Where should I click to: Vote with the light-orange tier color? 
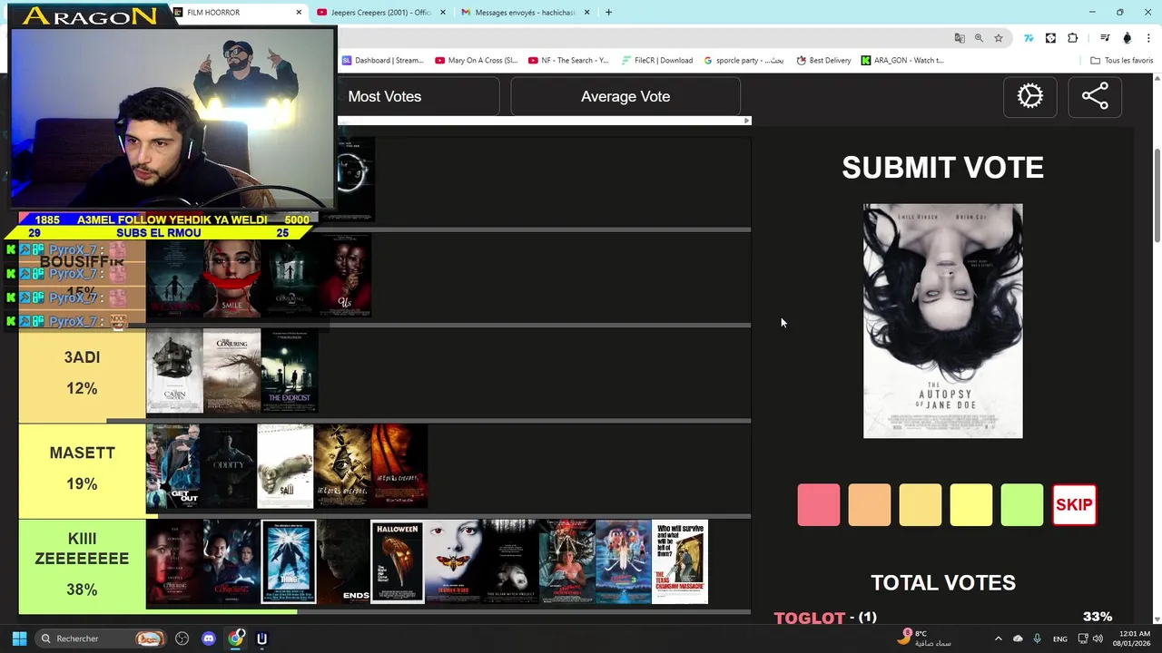(921, 505)
